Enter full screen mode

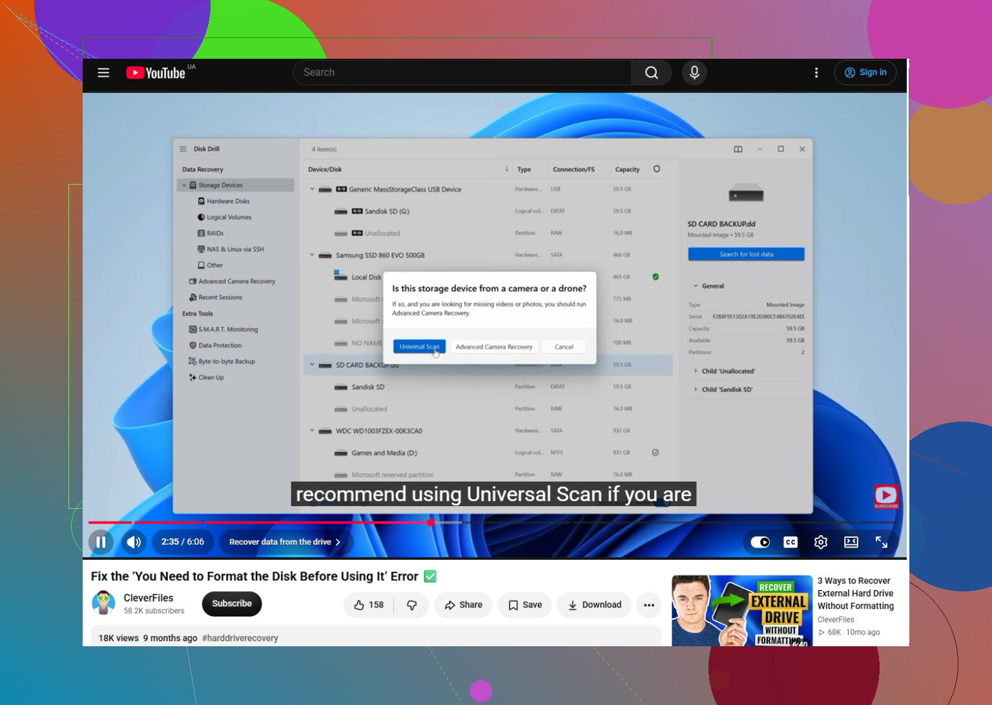click(882, 542)
